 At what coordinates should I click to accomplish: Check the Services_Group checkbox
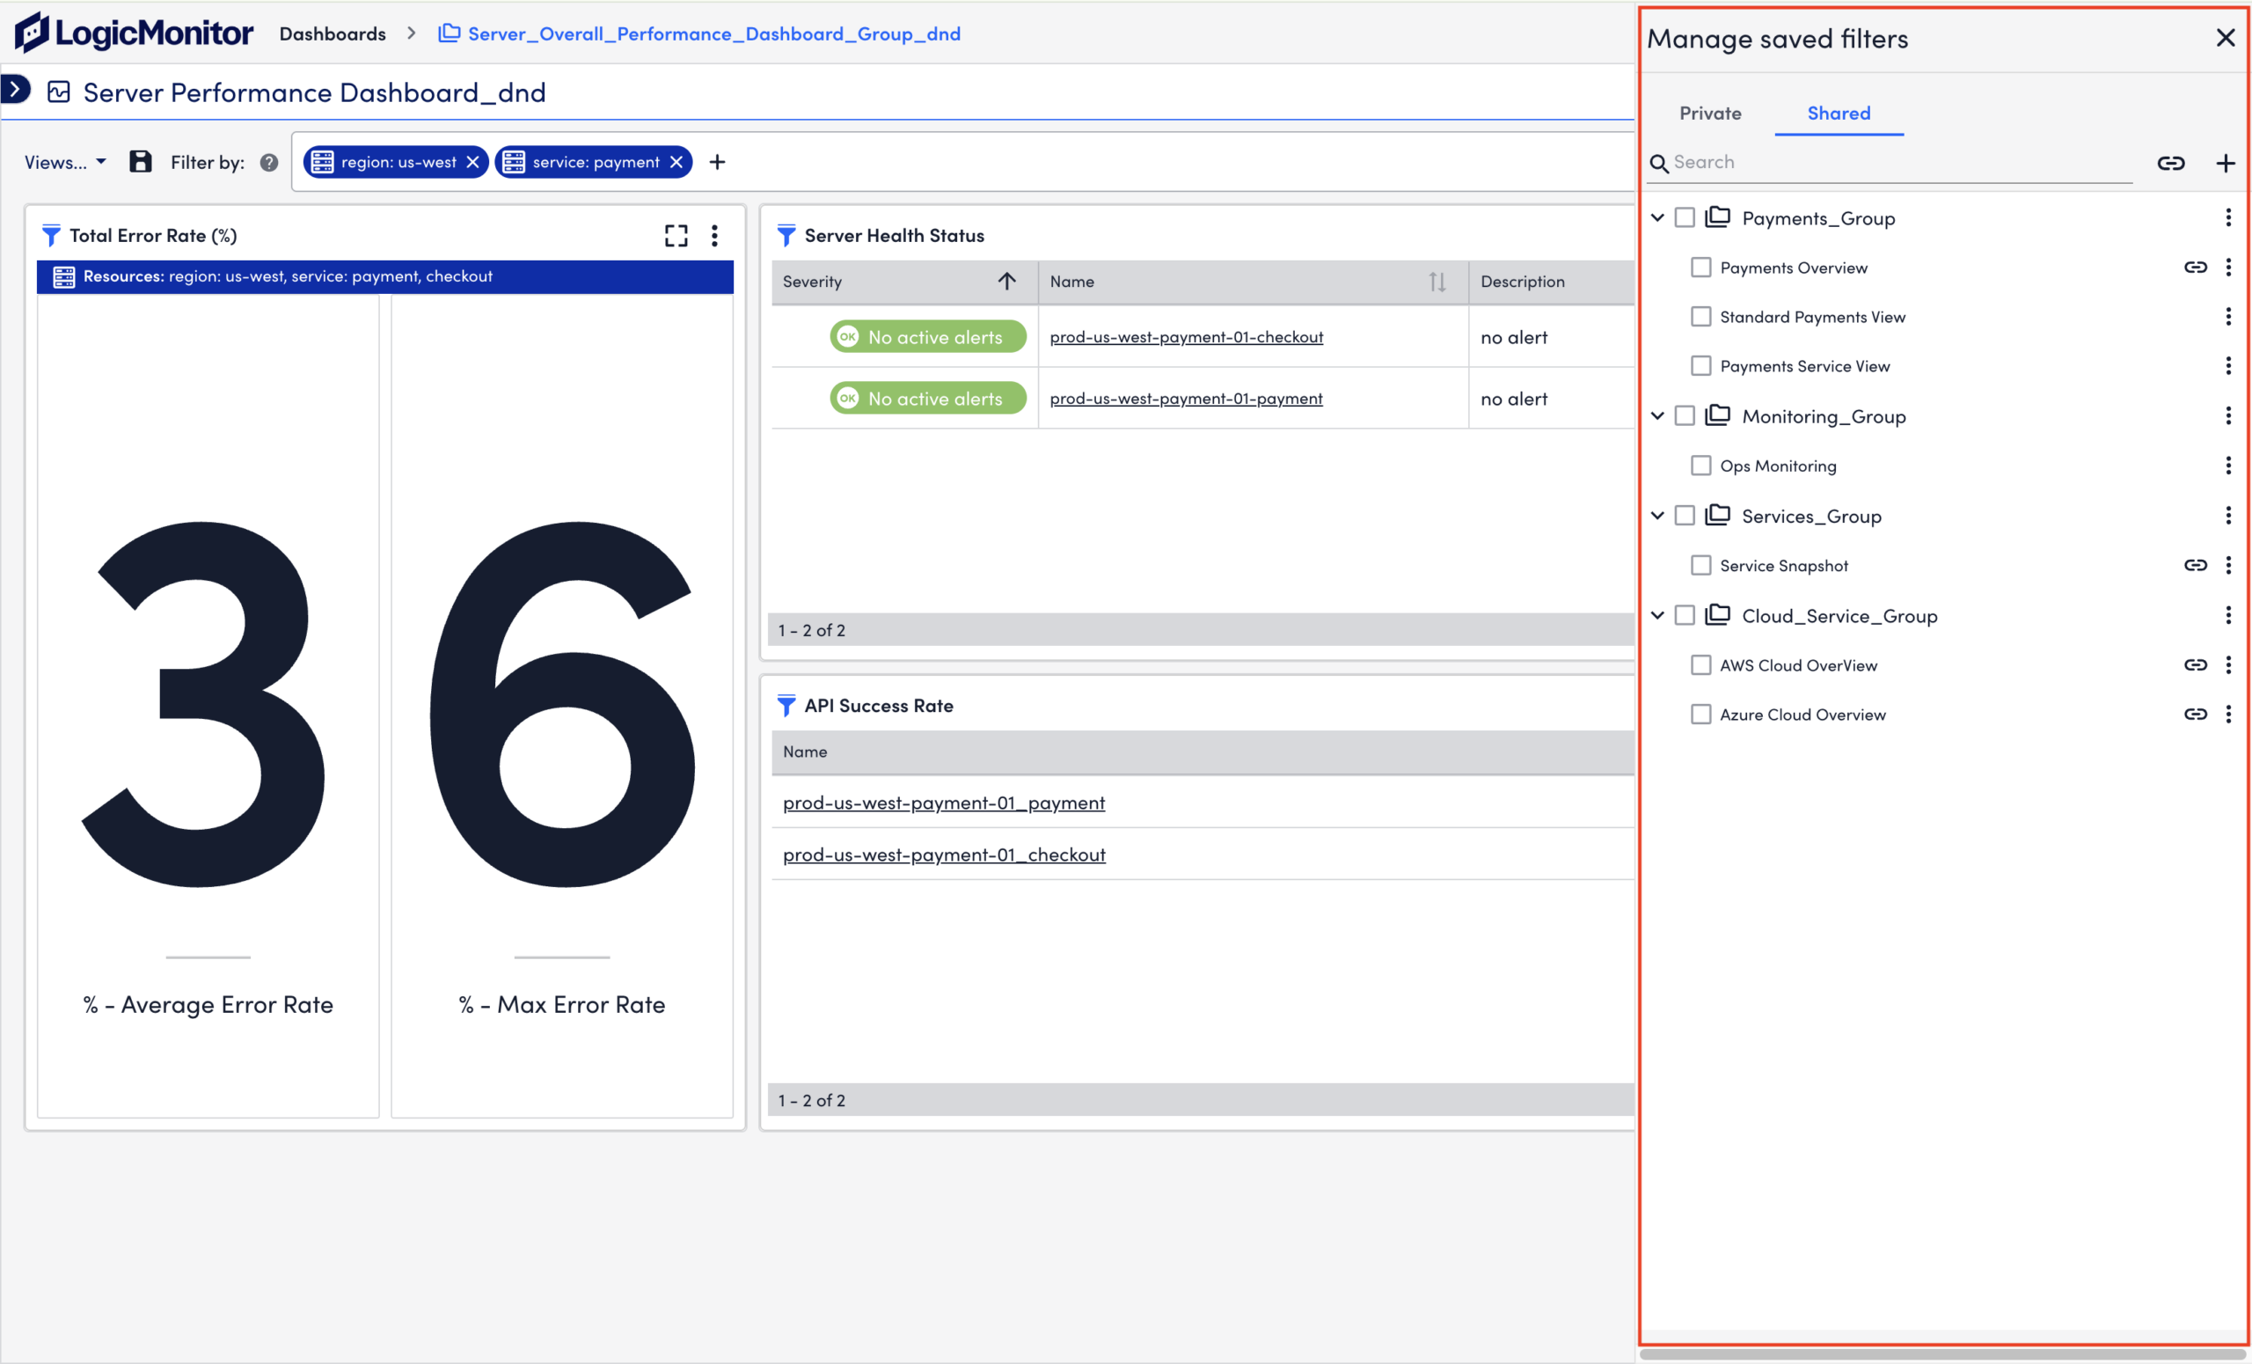1685,516
